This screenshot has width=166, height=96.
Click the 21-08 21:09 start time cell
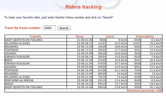(80, 40)
